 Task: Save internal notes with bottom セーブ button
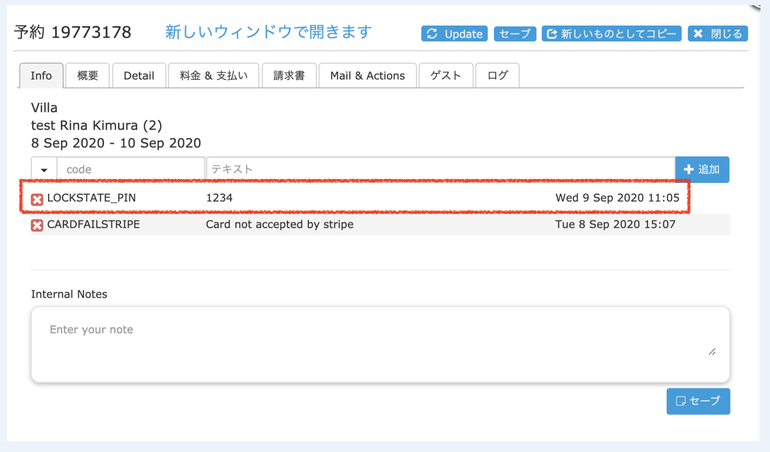tap(698, 401)
